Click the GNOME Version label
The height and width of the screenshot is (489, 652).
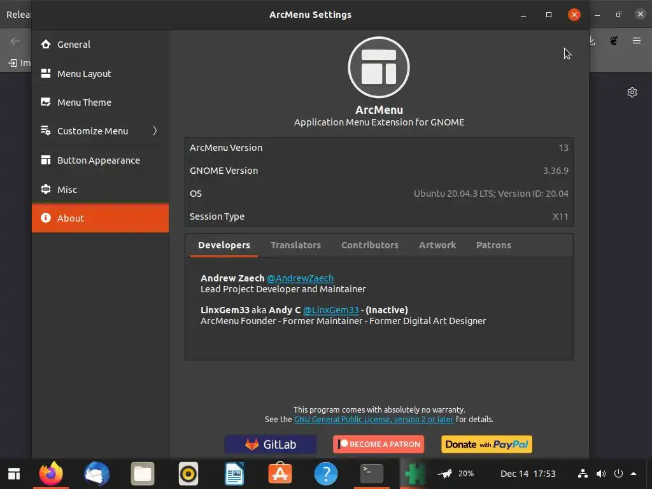tap(223, 171)
